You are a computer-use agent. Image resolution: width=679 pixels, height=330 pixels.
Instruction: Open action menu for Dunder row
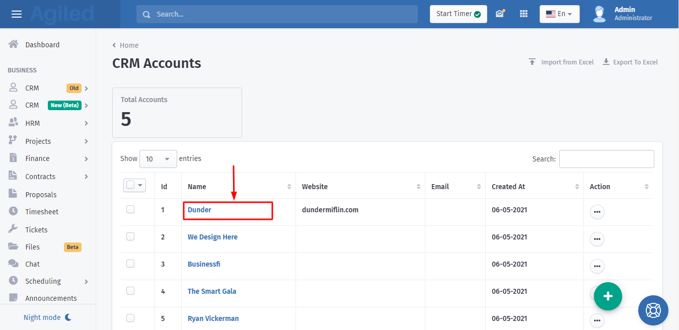click(x=597, y=212)
